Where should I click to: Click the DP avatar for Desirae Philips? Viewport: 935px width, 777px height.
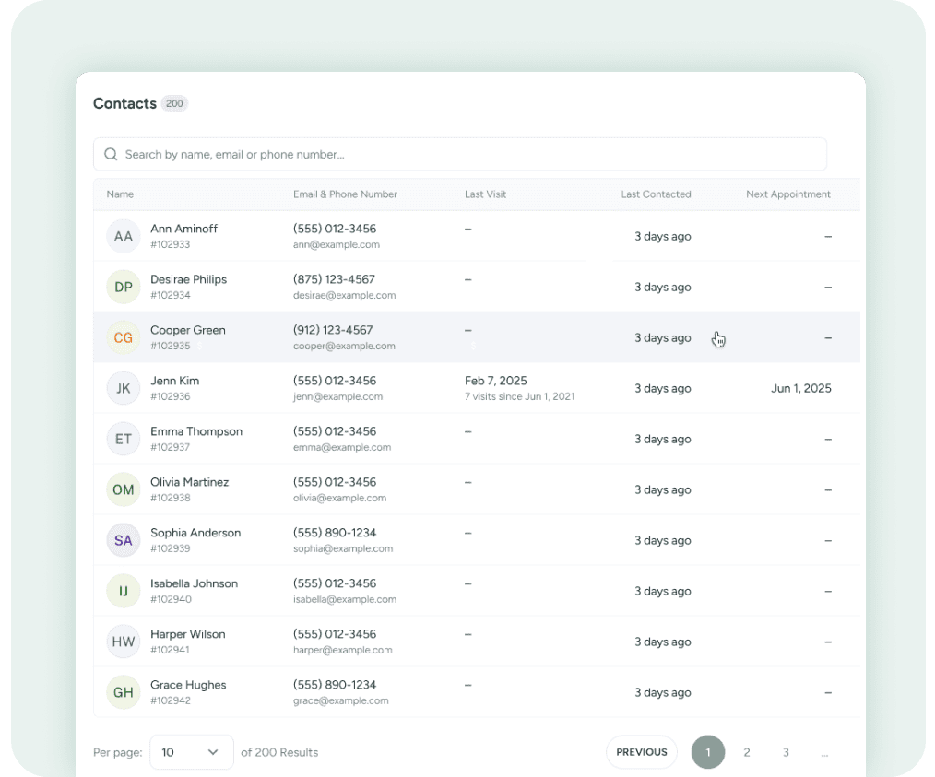124,288
